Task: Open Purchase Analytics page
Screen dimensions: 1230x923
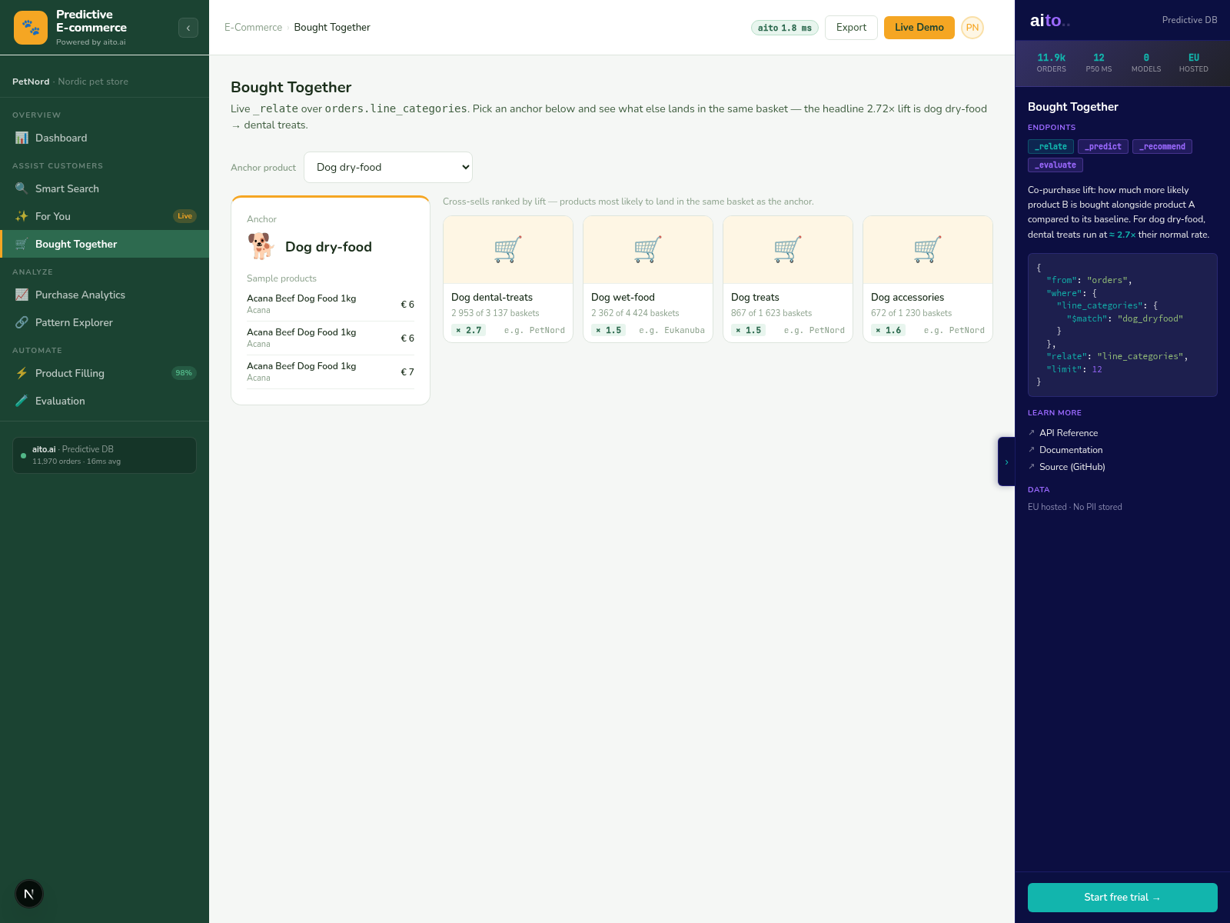Action: (x=105, y=295)
